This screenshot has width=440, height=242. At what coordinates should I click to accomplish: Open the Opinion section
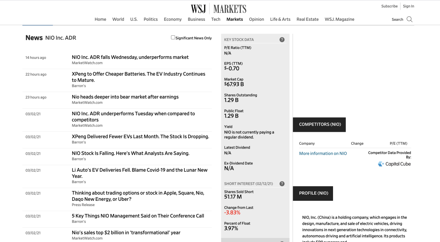pyautogui.click(x=256, y=19)
